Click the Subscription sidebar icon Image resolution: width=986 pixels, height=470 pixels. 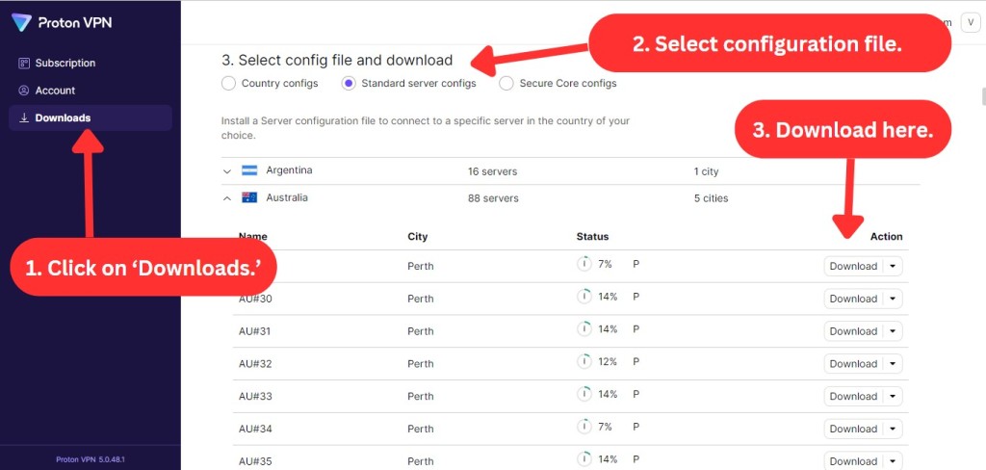tap(24, 63)
